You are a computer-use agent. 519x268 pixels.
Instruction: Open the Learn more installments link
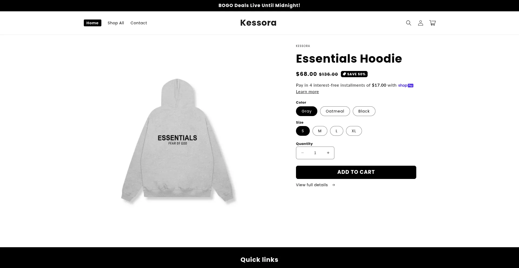pos(307,92)
